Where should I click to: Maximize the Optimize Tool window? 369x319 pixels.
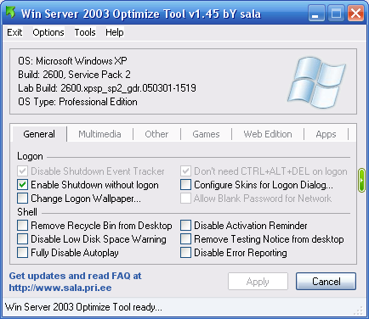336,14
